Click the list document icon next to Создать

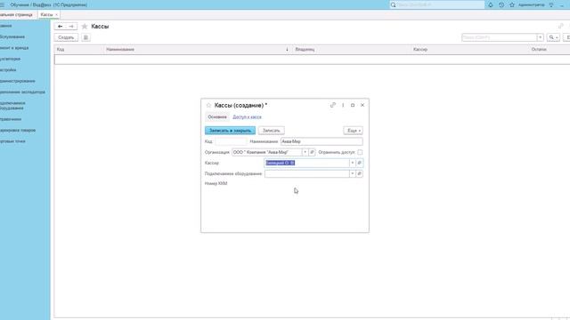coord(85,37)
